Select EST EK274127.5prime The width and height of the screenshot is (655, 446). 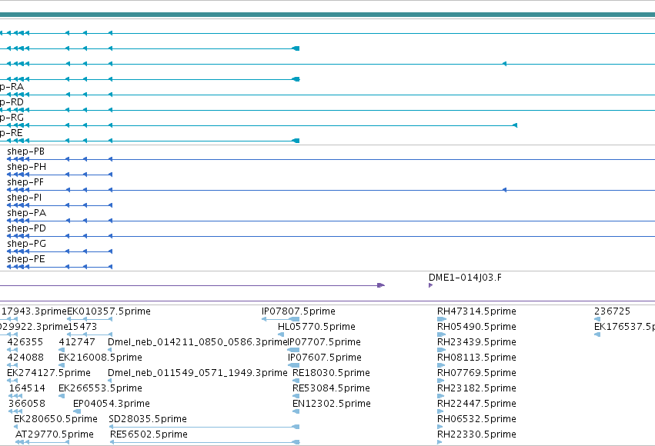(48, 373)
